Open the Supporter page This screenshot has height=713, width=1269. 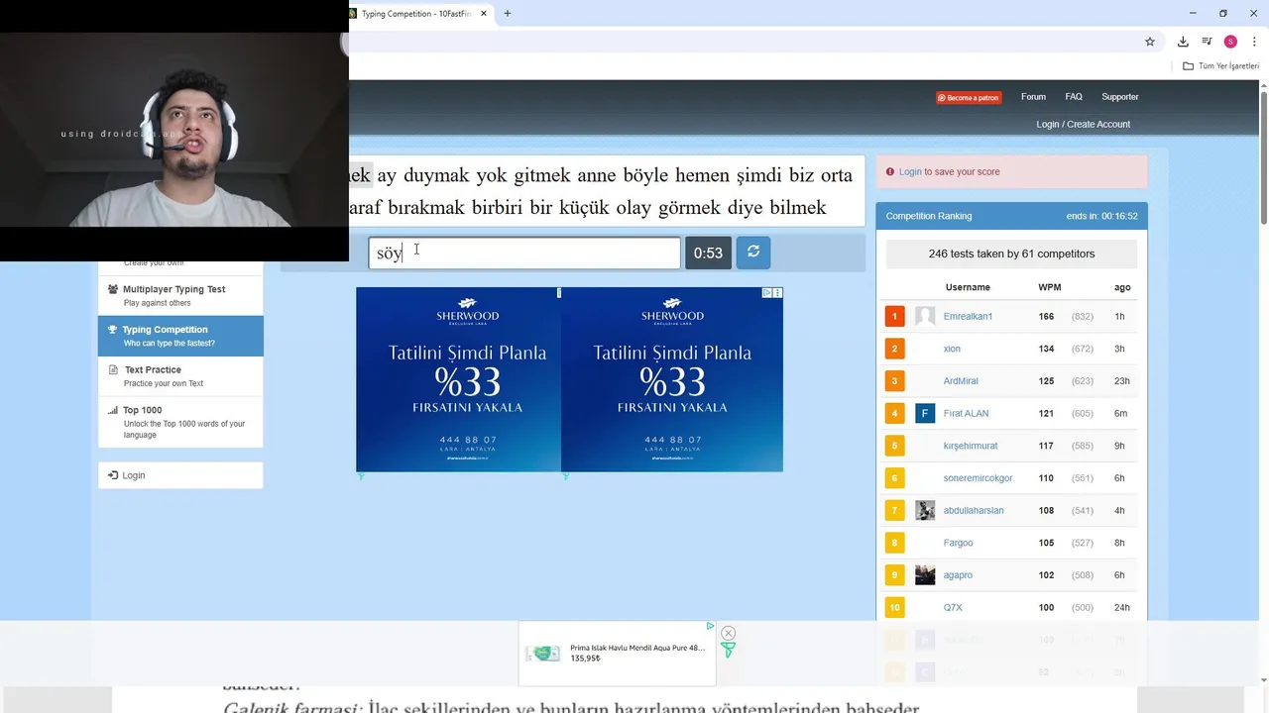click(1120, 97)
